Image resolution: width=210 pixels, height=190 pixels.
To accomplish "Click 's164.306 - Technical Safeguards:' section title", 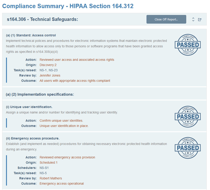I will point(43,19).
